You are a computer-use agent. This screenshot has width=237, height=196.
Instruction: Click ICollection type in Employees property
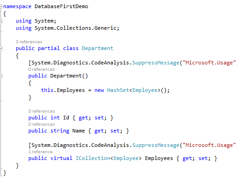[x=93, y=158]
